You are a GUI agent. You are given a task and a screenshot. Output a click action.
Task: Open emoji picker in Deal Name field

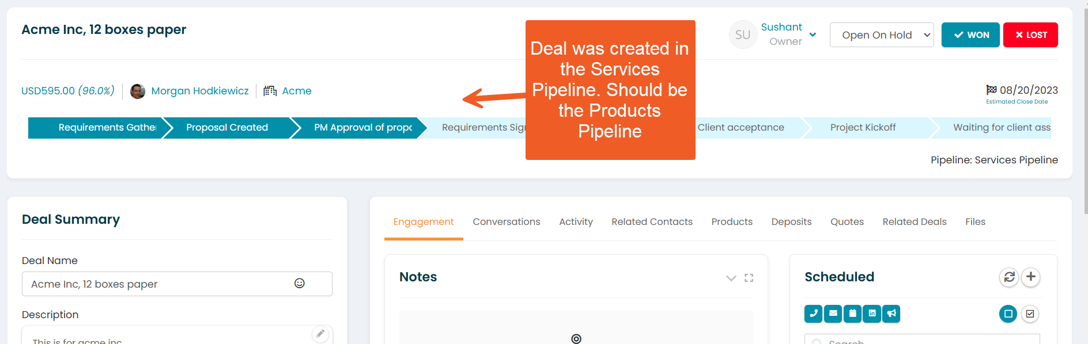[x=300, y=283]
